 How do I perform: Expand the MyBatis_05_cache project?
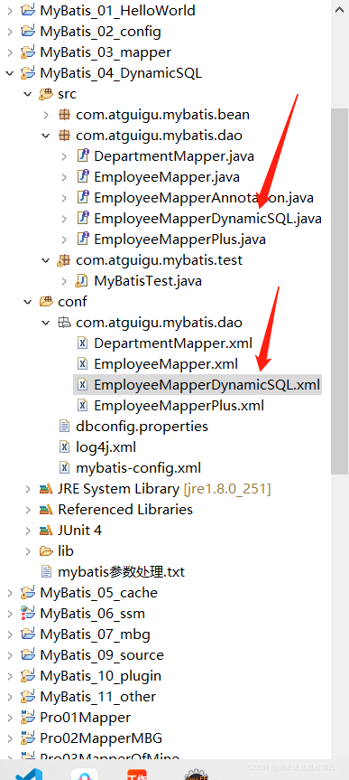click(x=9, y=593)
